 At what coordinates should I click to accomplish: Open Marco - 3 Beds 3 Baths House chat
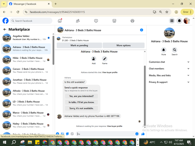[x=26, y=114]
